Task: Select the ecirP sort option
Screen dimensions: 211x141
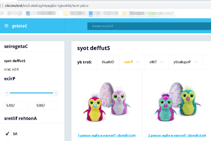Action: tap(129, 62)
